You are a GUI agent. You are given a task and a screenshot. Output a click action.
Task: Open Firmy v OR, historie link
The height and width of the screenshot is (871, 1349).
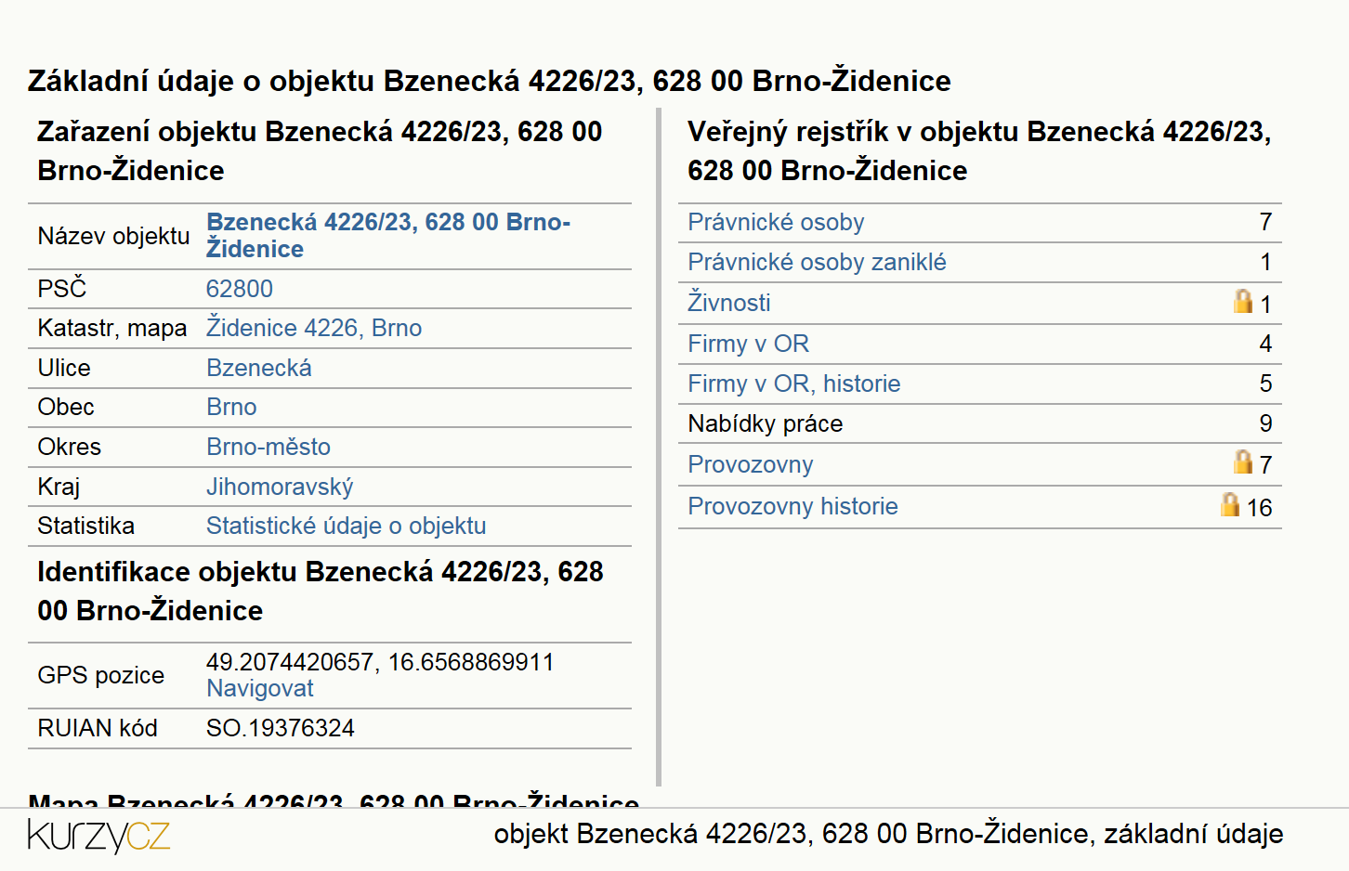click(793, 383)
